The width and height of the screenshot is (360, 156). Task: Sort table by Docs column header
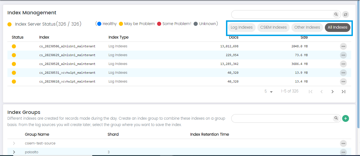[x=234, y=37]
